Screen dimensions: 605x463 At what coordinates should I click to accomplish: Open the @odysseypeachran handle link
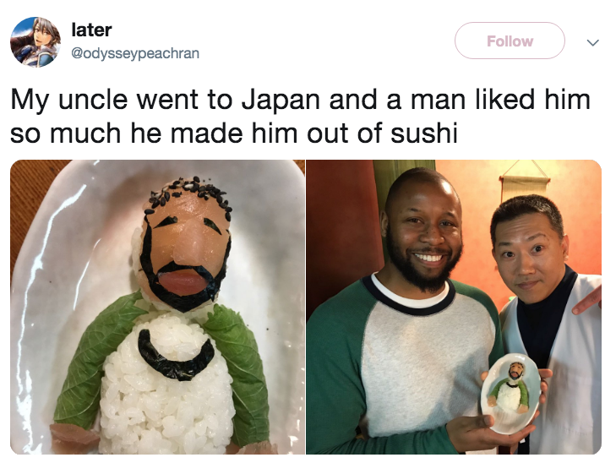pyautogui.click(x=135, y=53)
